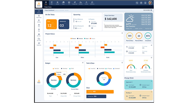188x103 pixels.
Task: Open Task & Days panel settings gear
Action: pos(122,63)
